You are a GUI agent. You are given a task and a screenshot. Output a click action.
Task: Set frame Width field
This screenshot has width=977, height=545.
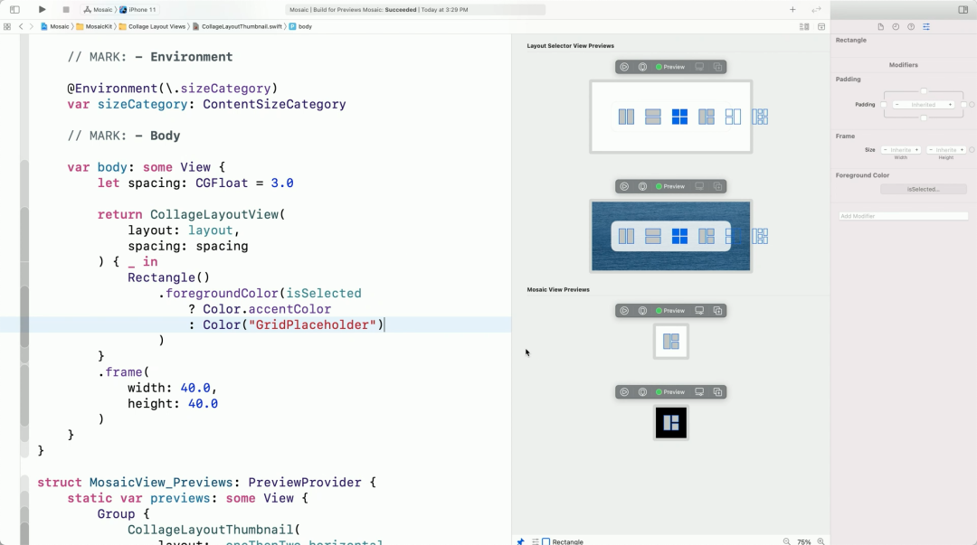coord(900,149)
